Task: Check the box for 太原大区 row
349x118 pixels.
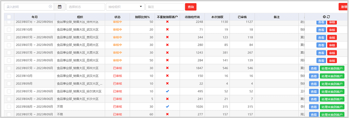Action: tap(9, 53)
